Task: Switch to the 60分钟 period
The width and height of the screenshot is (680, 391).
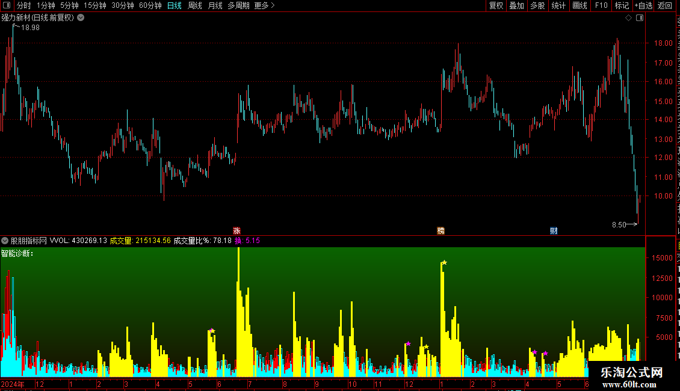Action: coord(150,5)
